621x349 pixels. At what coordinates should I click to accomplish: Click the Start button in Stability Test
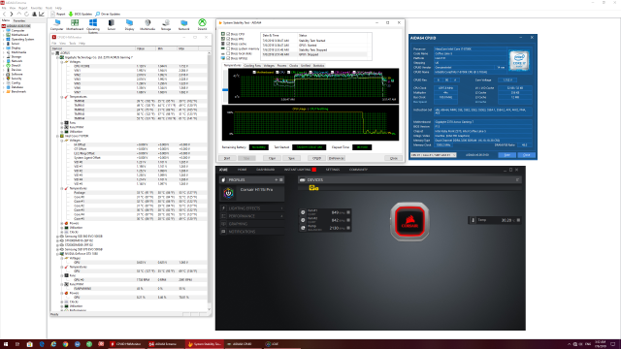click(x=227, y=158)
